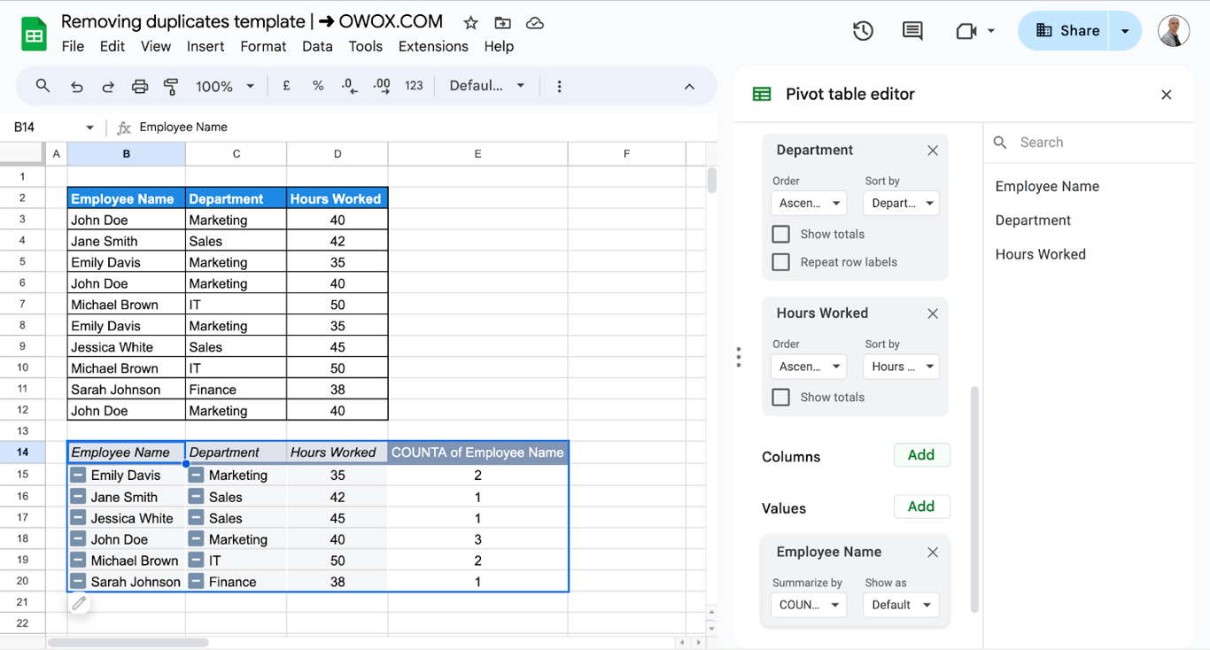Open version history clock icon
Image resolution: width=1210 pixels, height=650 pixels.
(863, 31)
